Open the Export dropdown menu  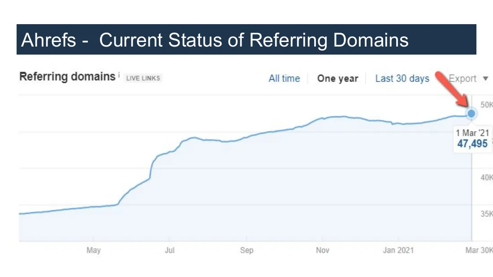pyautogui.click(x=468, y=78)
